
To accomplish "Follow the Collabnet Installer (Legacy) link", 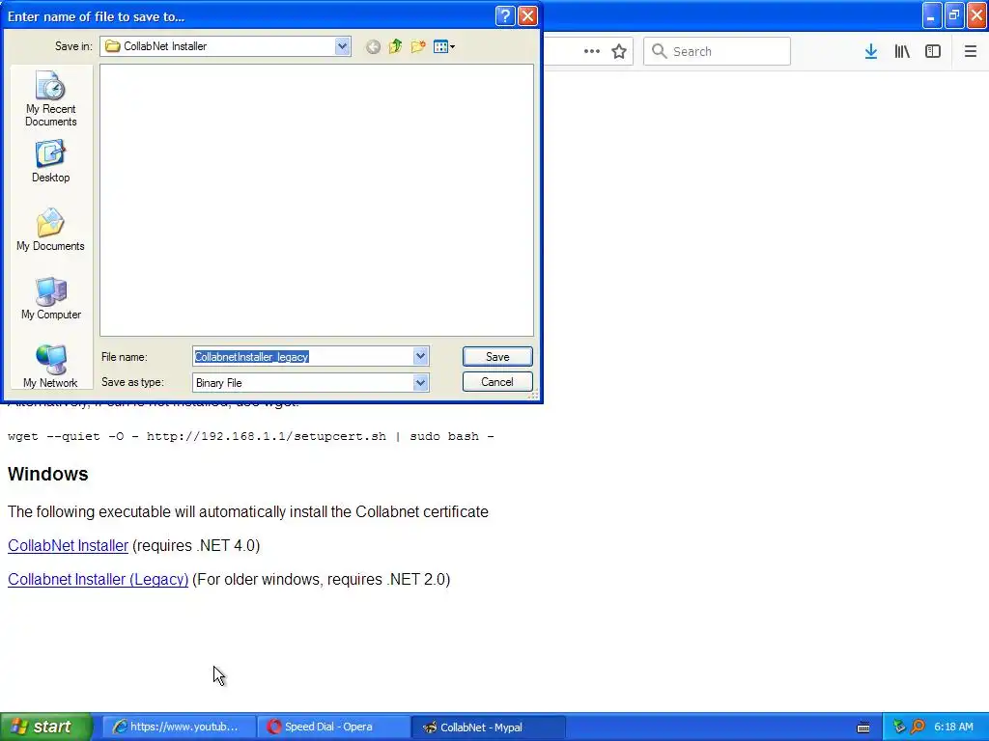I will (98, 579).
